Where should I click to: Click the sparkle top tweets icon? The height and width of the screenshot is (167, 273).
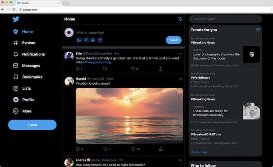click(x=180, y=19)
